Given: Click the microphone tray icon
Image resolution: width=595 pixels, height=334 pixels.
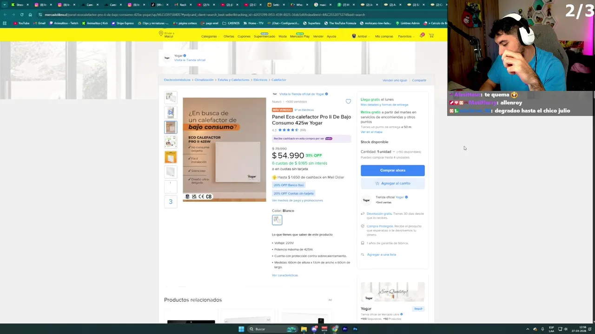Looking at the screenshot, I should pos(542,329).
